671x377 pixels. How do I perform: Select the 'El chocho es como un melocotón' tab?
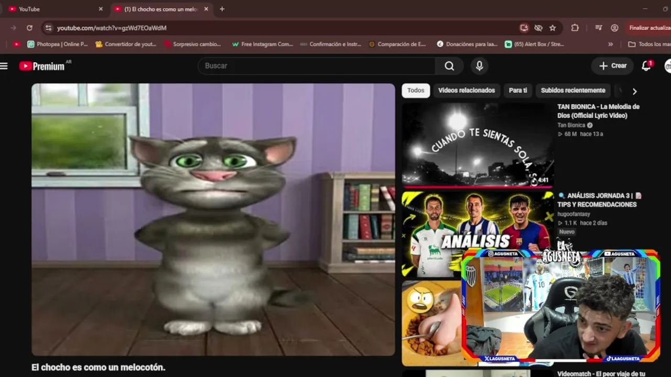point(161,9)
